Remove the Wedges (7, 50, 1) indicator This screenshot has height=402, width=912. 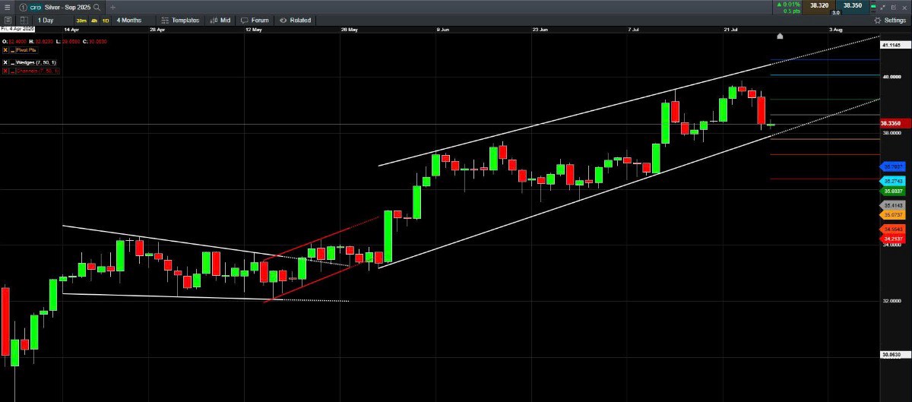5,62
